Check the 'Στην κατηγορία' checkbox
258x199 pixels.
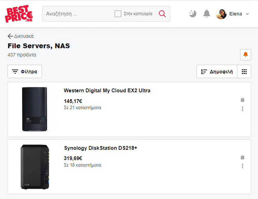coord(118,14)
